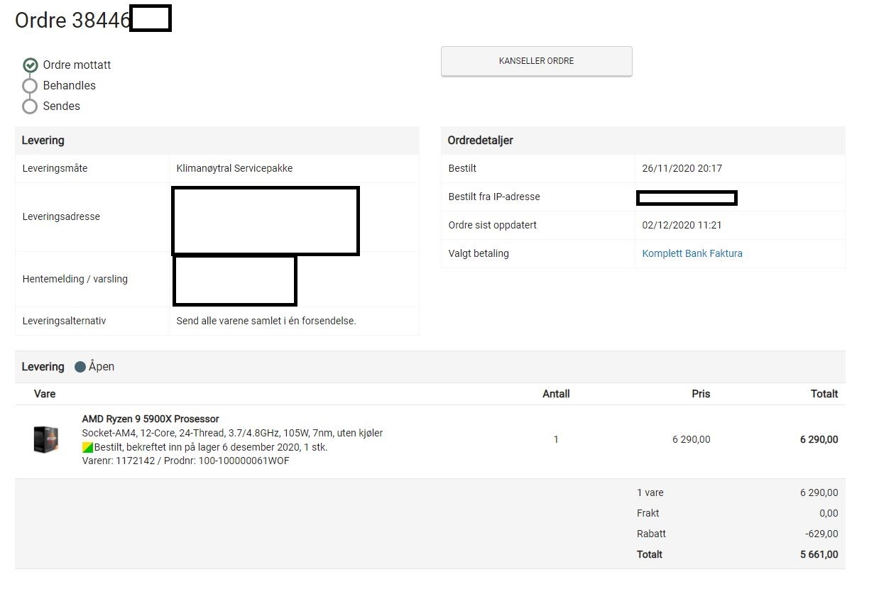The image size is (874, 589).
Task: Click the Ordre mottatt status label
Action: coord(77,65)
